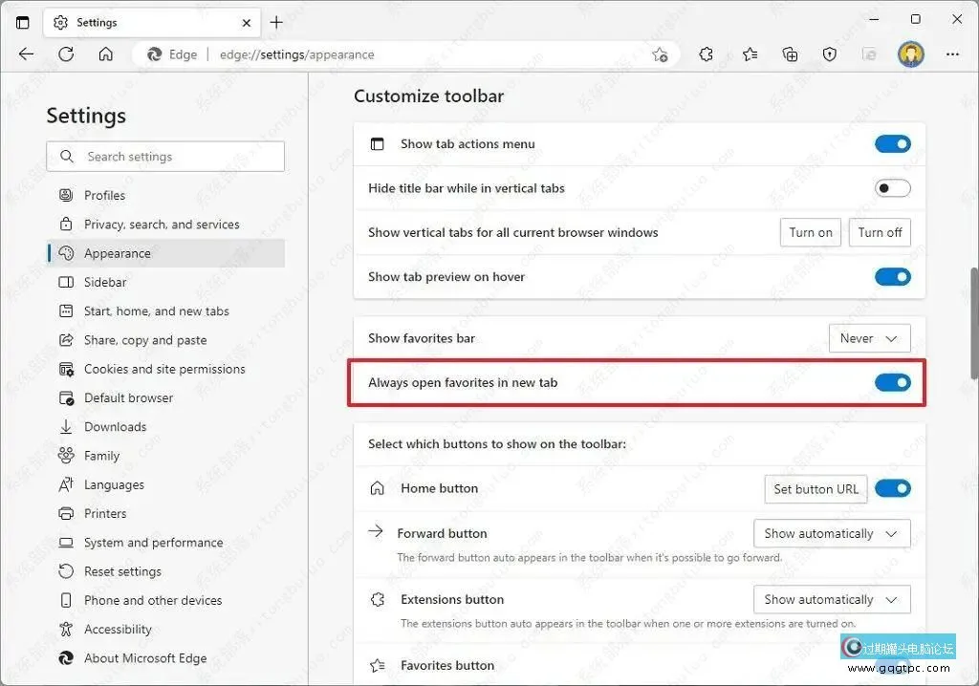979x686 pixels.
Task: Open the Collections icon in the toolbar
Action: pyautogui.click(x=790, y=54)
